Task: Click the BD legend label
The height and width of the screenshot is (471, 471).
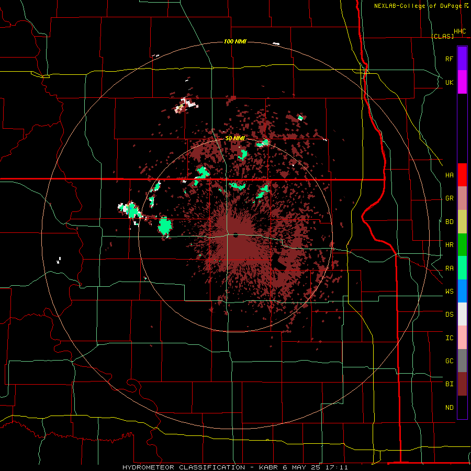Action: [x=449, y=222]
